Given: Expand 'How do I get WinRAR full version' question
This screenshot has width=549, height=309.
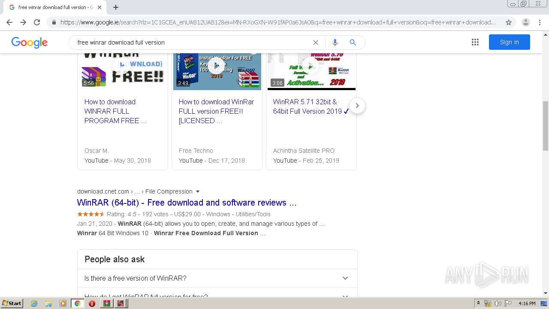Looking at the screenshot, I should pyautogui.click(x=217, y=293).
